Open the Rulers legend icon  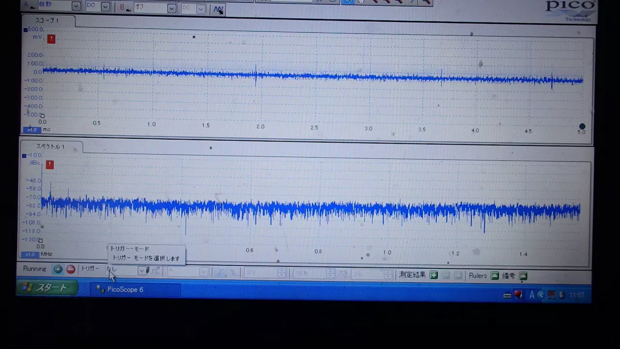pos(495,276)
